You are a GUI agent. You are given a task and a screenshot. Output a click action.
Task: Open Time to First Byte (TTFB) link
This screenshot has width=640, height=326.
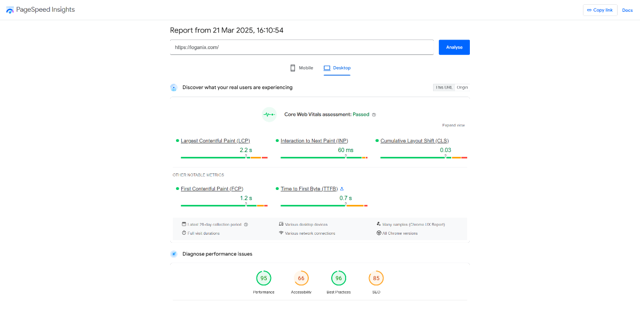tap(309, 189)
